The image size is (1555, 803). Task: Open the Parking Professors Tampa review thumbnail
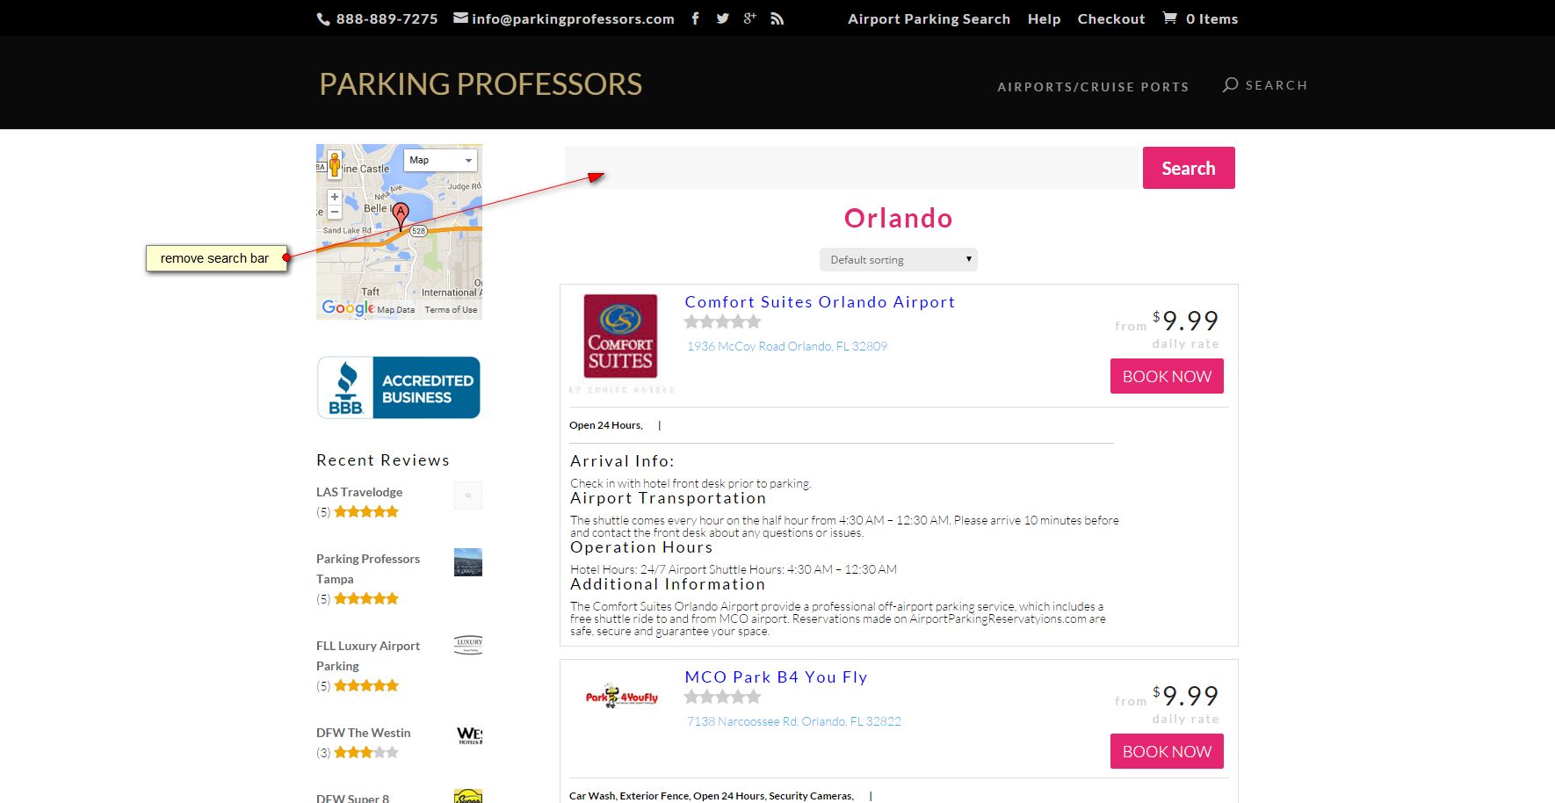pyautogui.click(x=468, y=562)
